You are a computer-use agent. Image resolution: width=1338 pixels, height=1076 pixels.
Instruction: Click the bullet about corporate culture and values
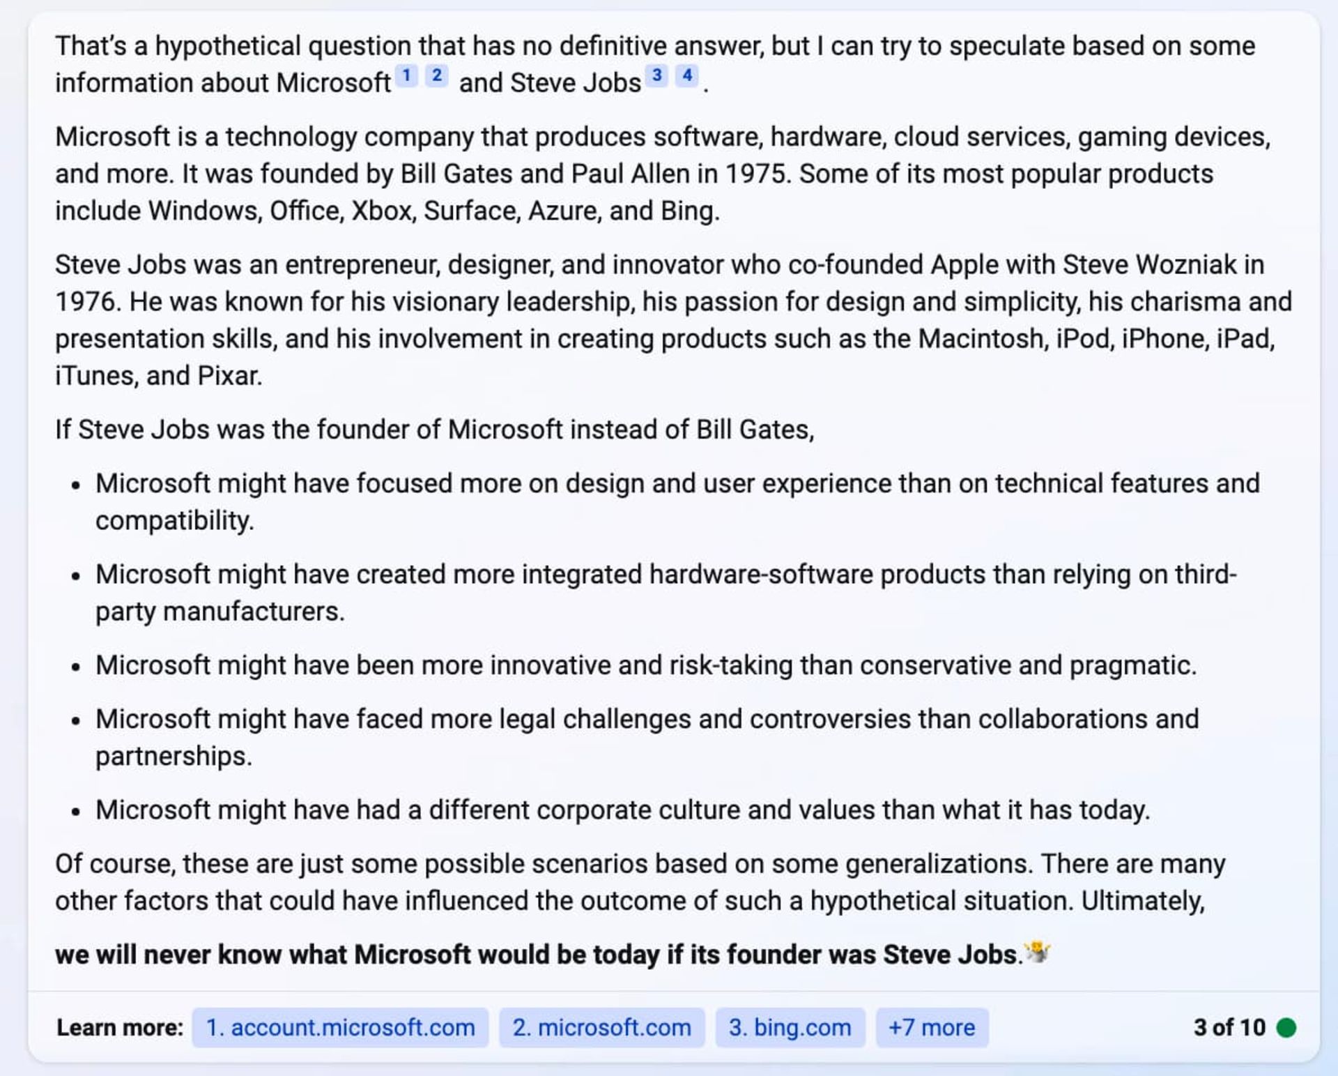(622, 810)
